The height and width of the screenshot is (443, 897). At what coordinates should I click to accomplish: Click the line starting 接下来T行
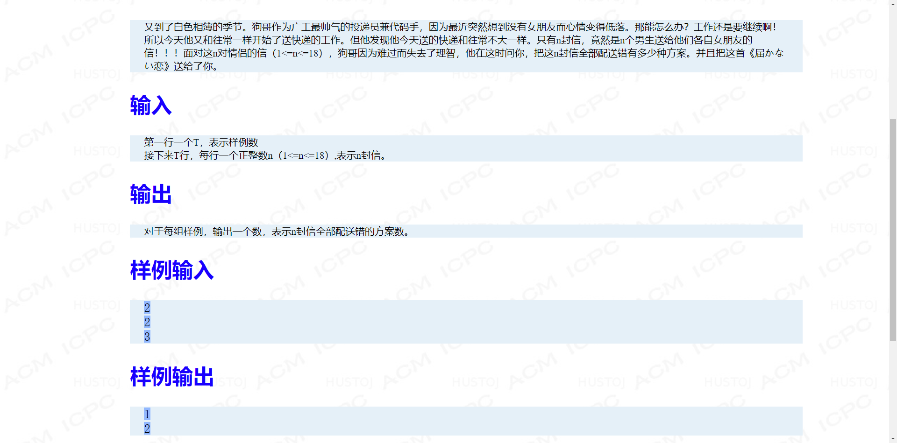[265, 155]
